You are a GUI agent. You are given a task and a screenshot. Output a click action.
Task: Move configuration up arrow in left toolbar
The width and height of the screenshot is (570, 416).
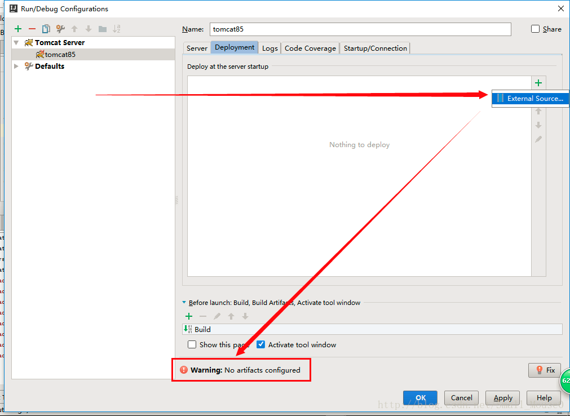click(x=74, y=29)
